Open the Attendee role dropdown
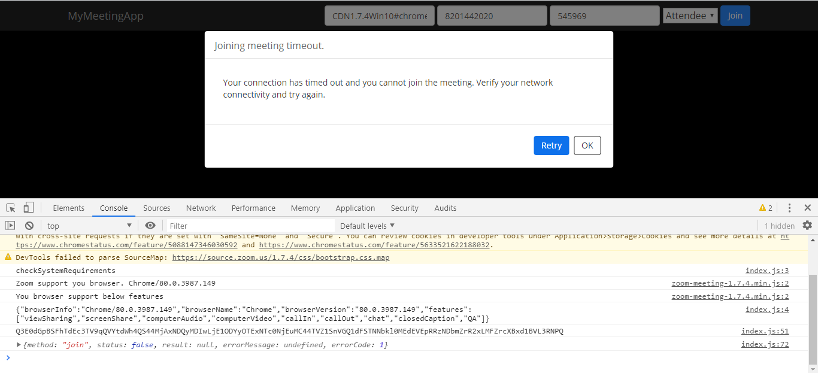Screen dimensions: 818x373 pos(690,16)
